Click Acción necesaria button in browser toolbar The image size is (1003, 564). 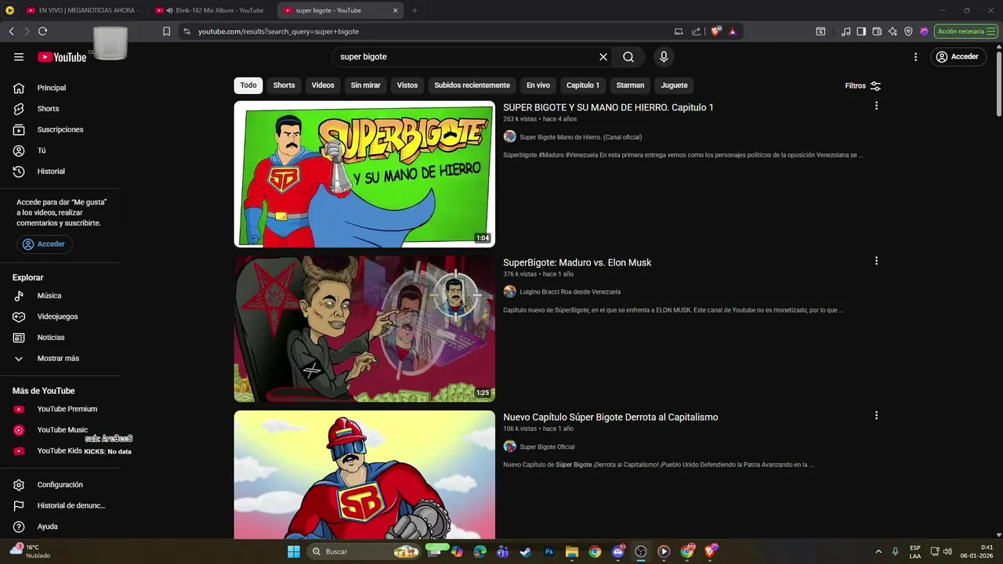[x=965, y=31]
